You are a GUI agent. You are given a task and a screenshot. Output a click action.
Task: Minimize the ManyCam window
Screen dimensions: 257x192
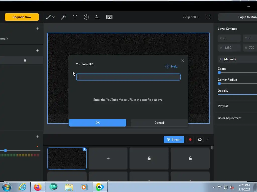[x=249, y=6]
